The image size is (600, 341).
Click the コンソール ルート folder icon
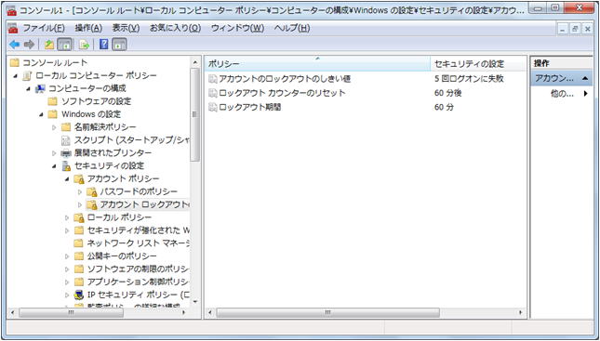click(15, 62)
